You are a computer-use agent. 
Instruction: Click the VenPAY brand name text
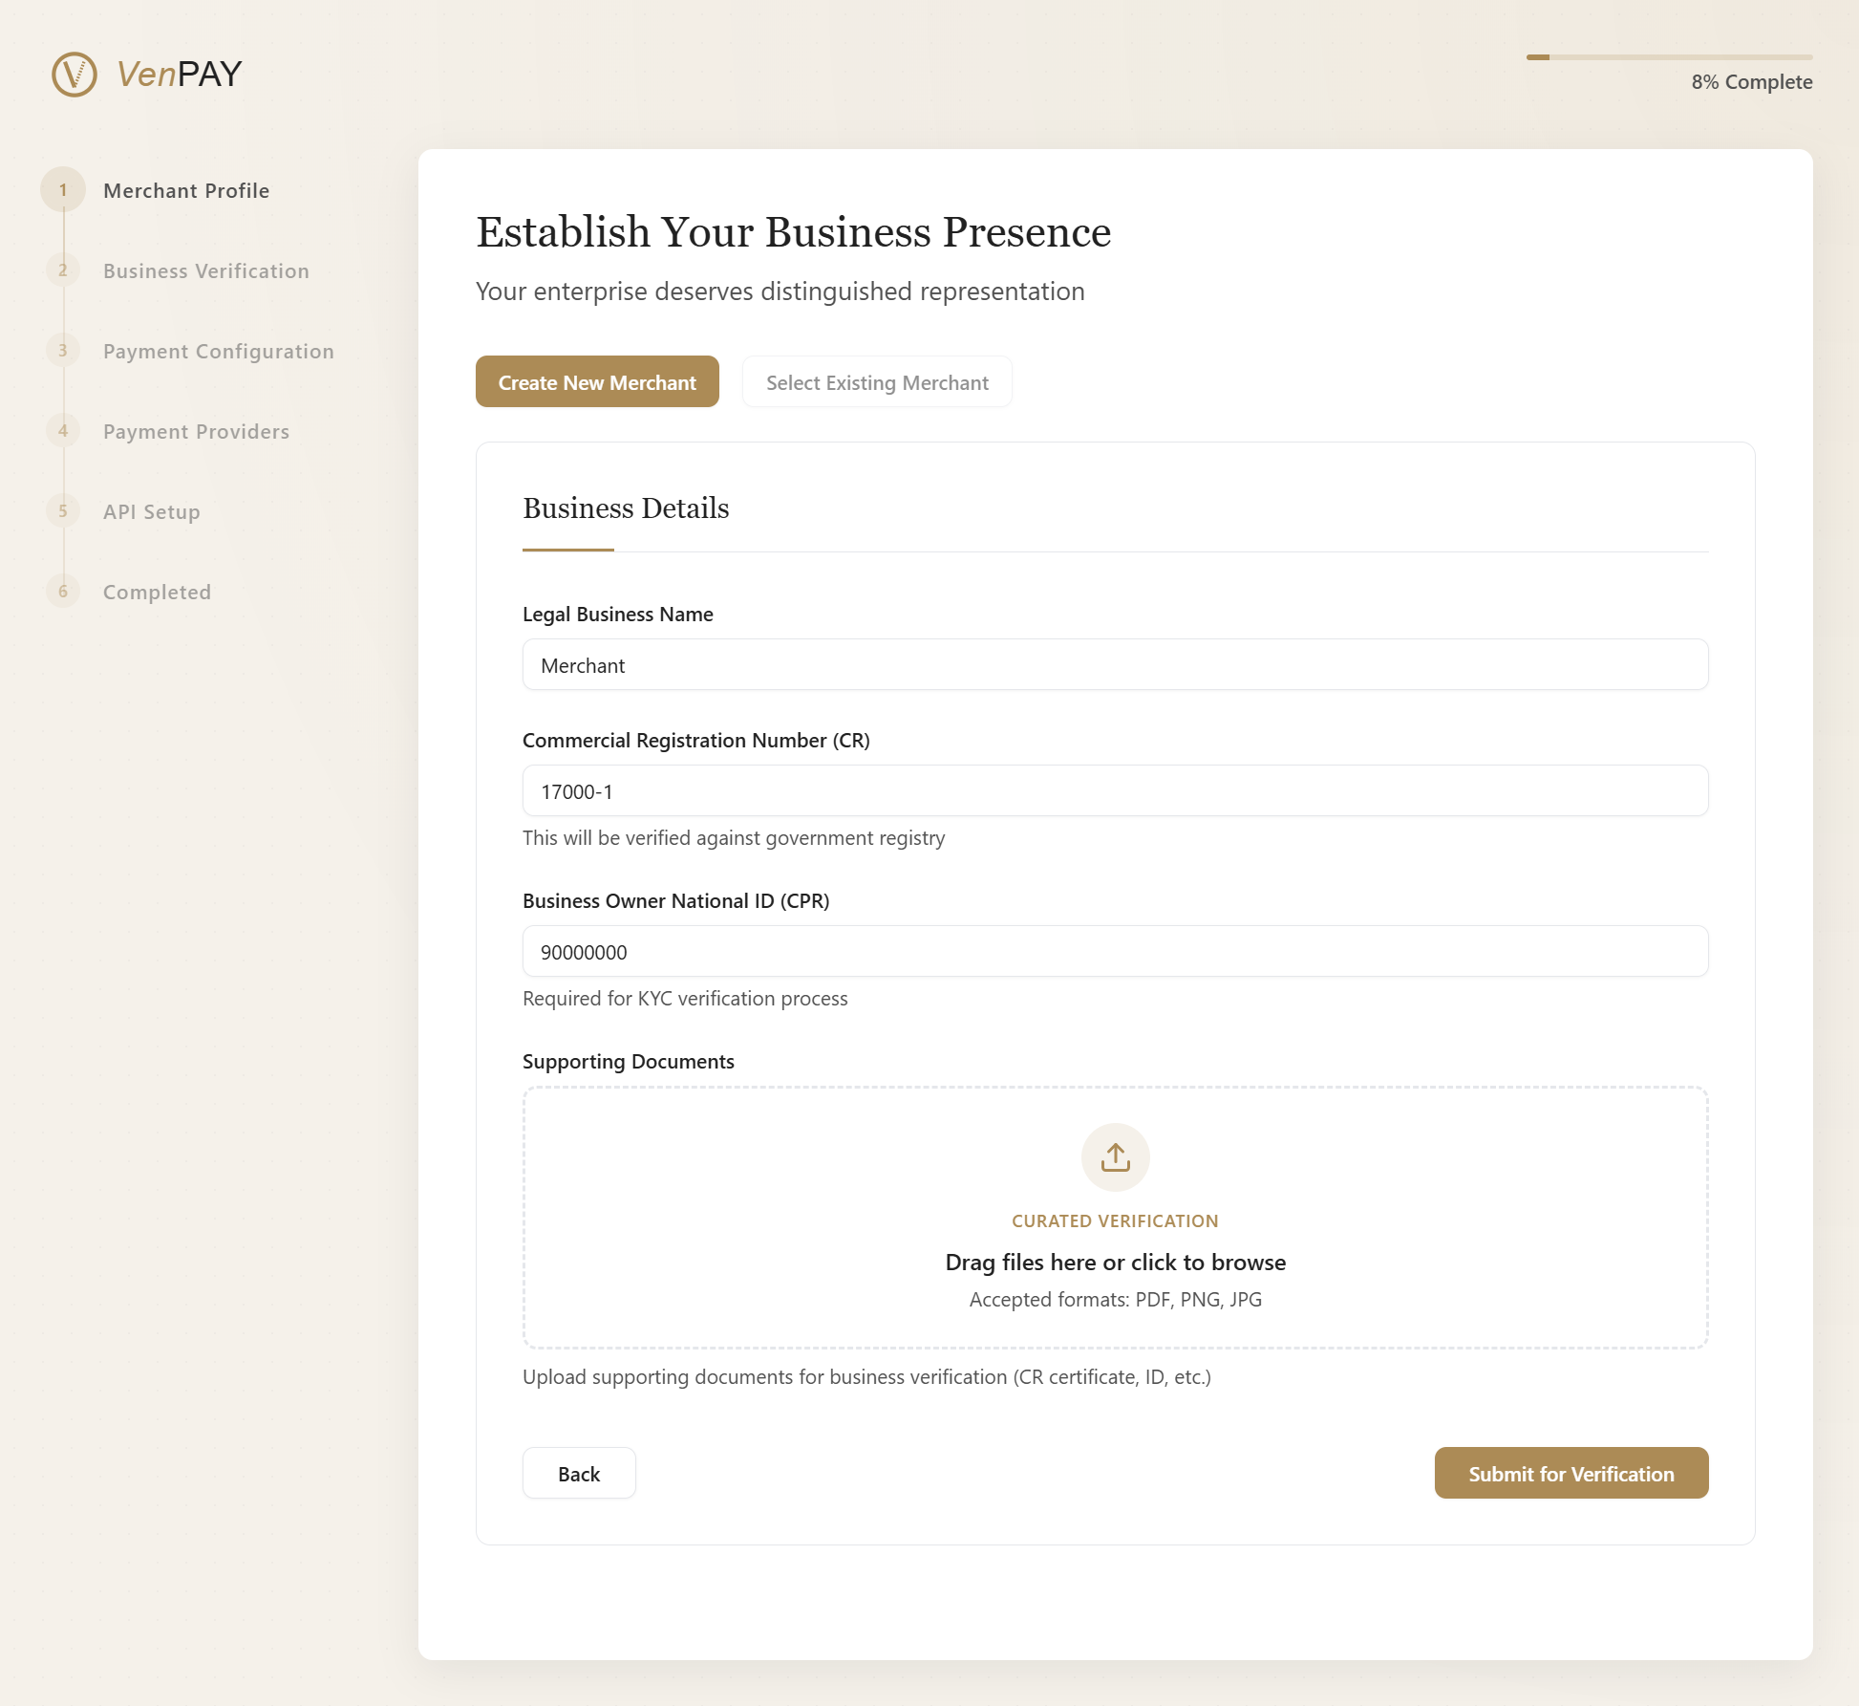click(x=180, y=75)
